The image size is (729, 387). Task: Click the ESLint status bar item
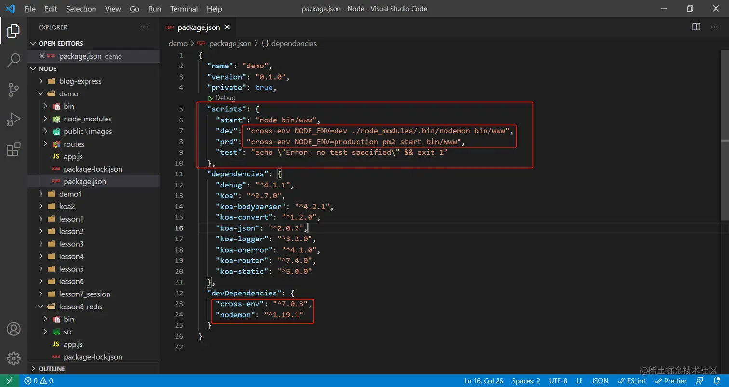pyautogui.click(x=631, y=381)
